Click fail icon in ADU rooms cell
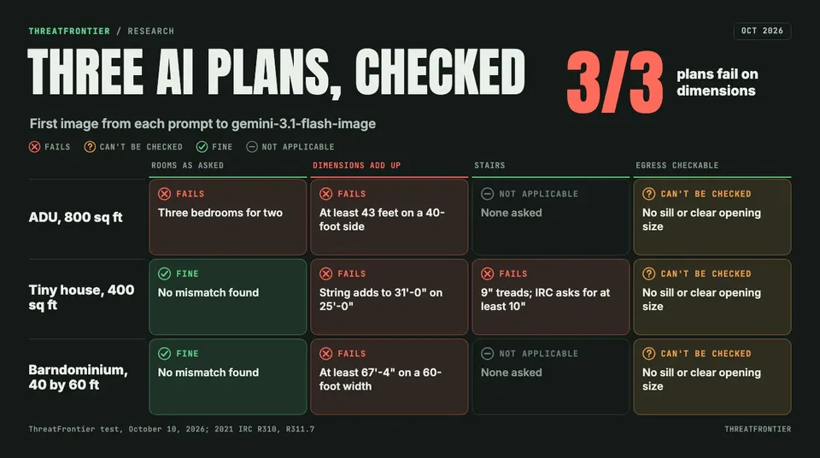820x458 pixels. [164, 194]
